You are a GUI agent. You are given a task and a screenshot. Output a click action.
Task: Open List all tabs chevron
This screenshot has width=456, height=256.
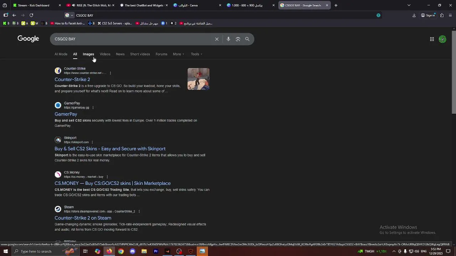coord(409,5)
